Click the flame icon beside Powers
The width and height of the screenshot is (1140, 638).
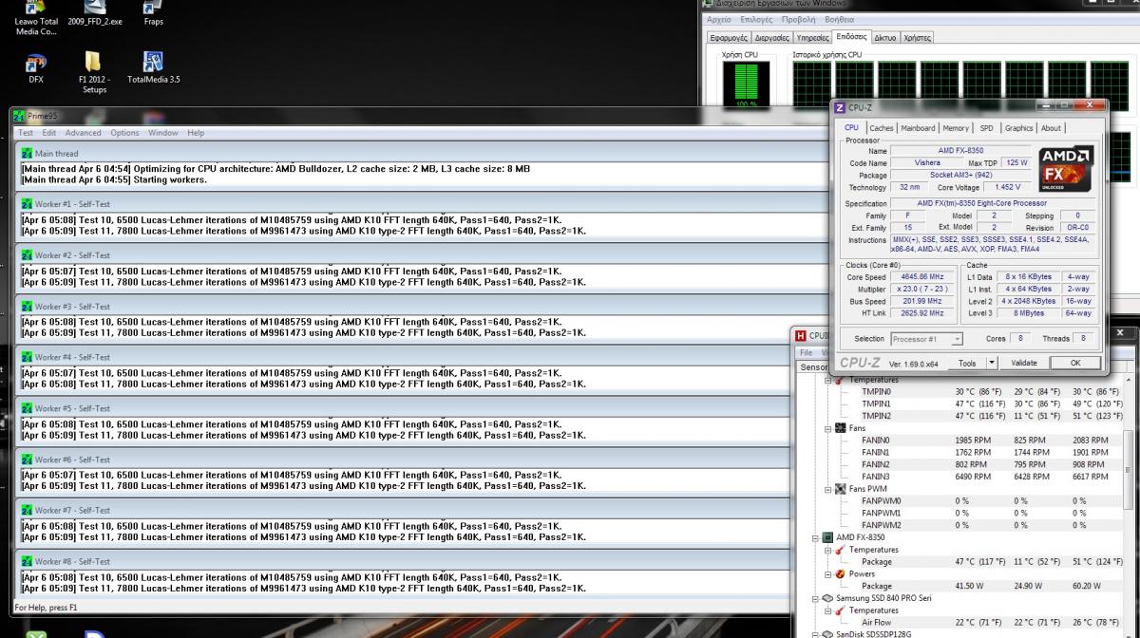coord(840,573)
